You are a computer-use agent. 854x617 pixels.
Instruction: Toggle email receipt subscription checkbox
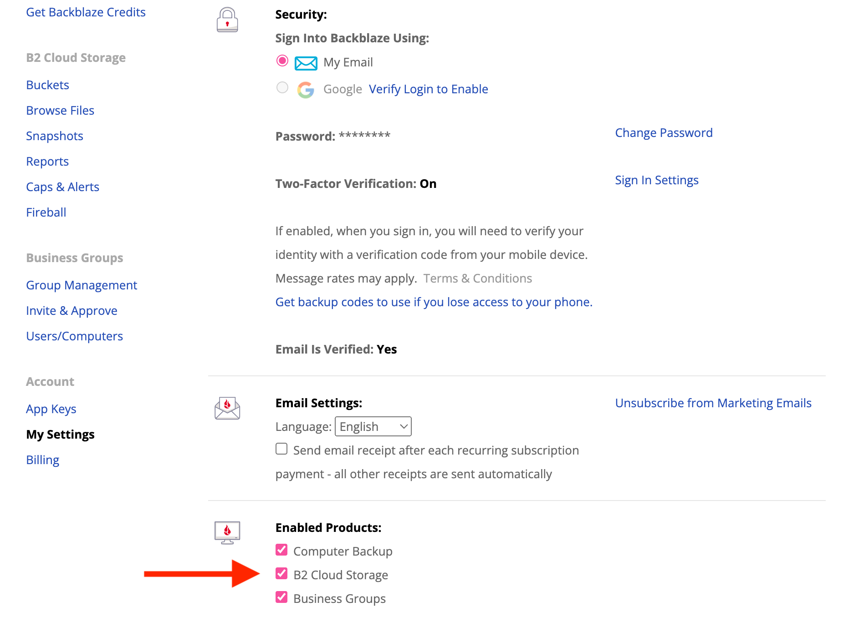coord(281,449)
